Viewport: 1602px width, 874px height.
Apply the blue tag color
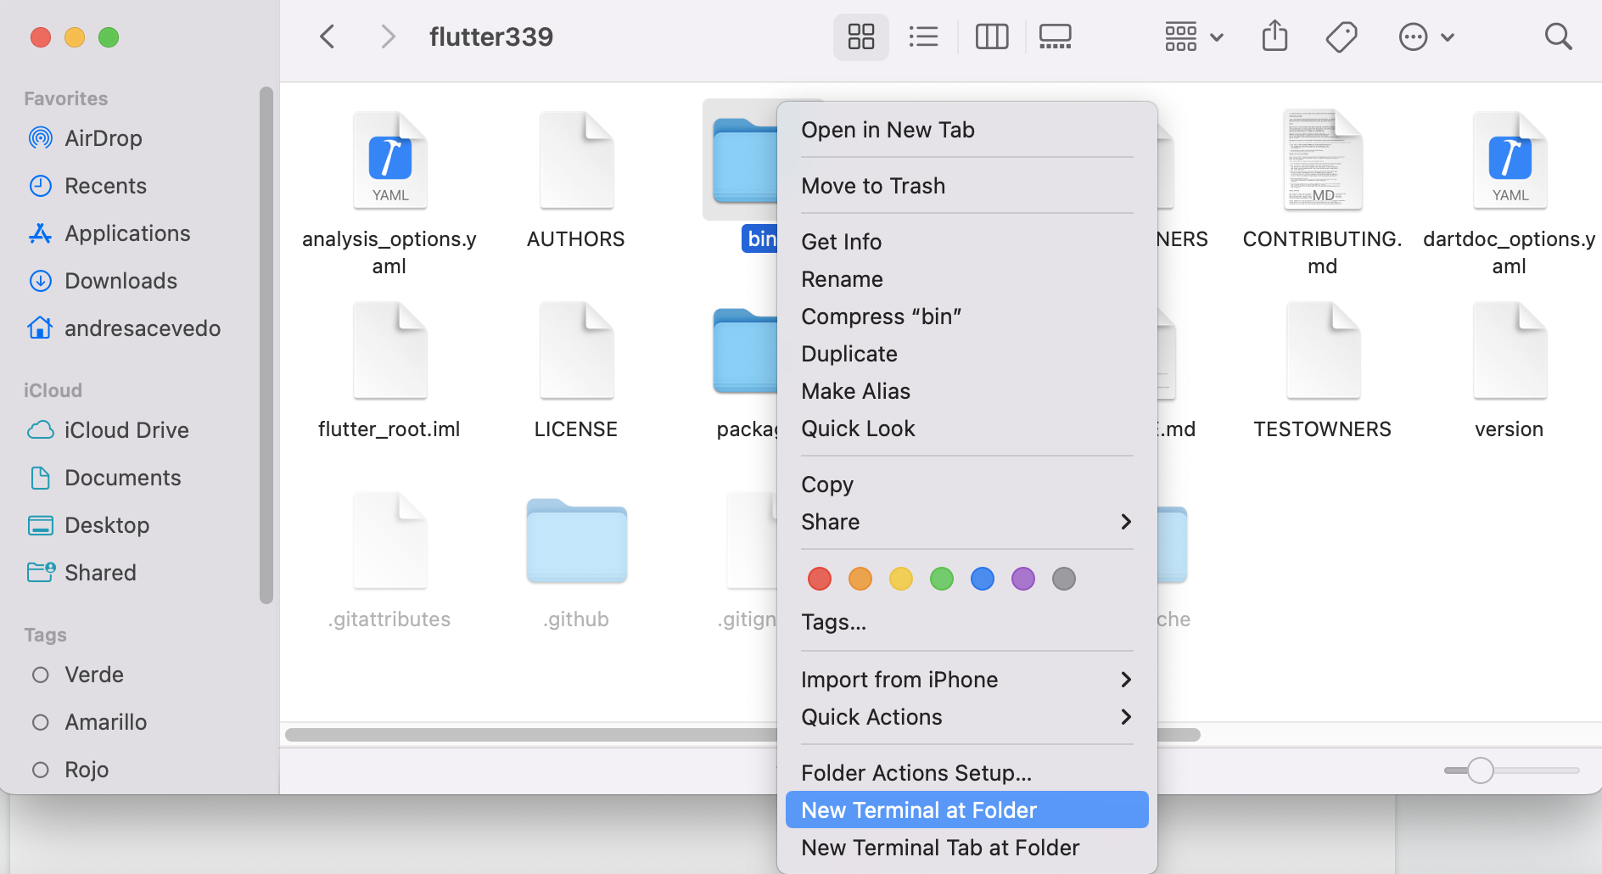pos(983,579)
